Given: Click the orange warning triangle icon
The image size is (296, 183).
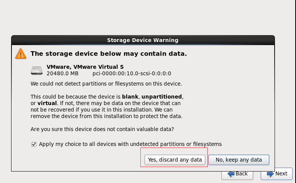Looking at the screenshot, I should point(21,54).
